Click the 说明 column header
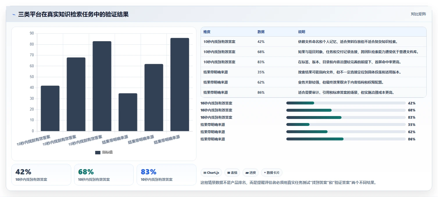The width and height of the screenshot is (438, 197). [302, 32]
